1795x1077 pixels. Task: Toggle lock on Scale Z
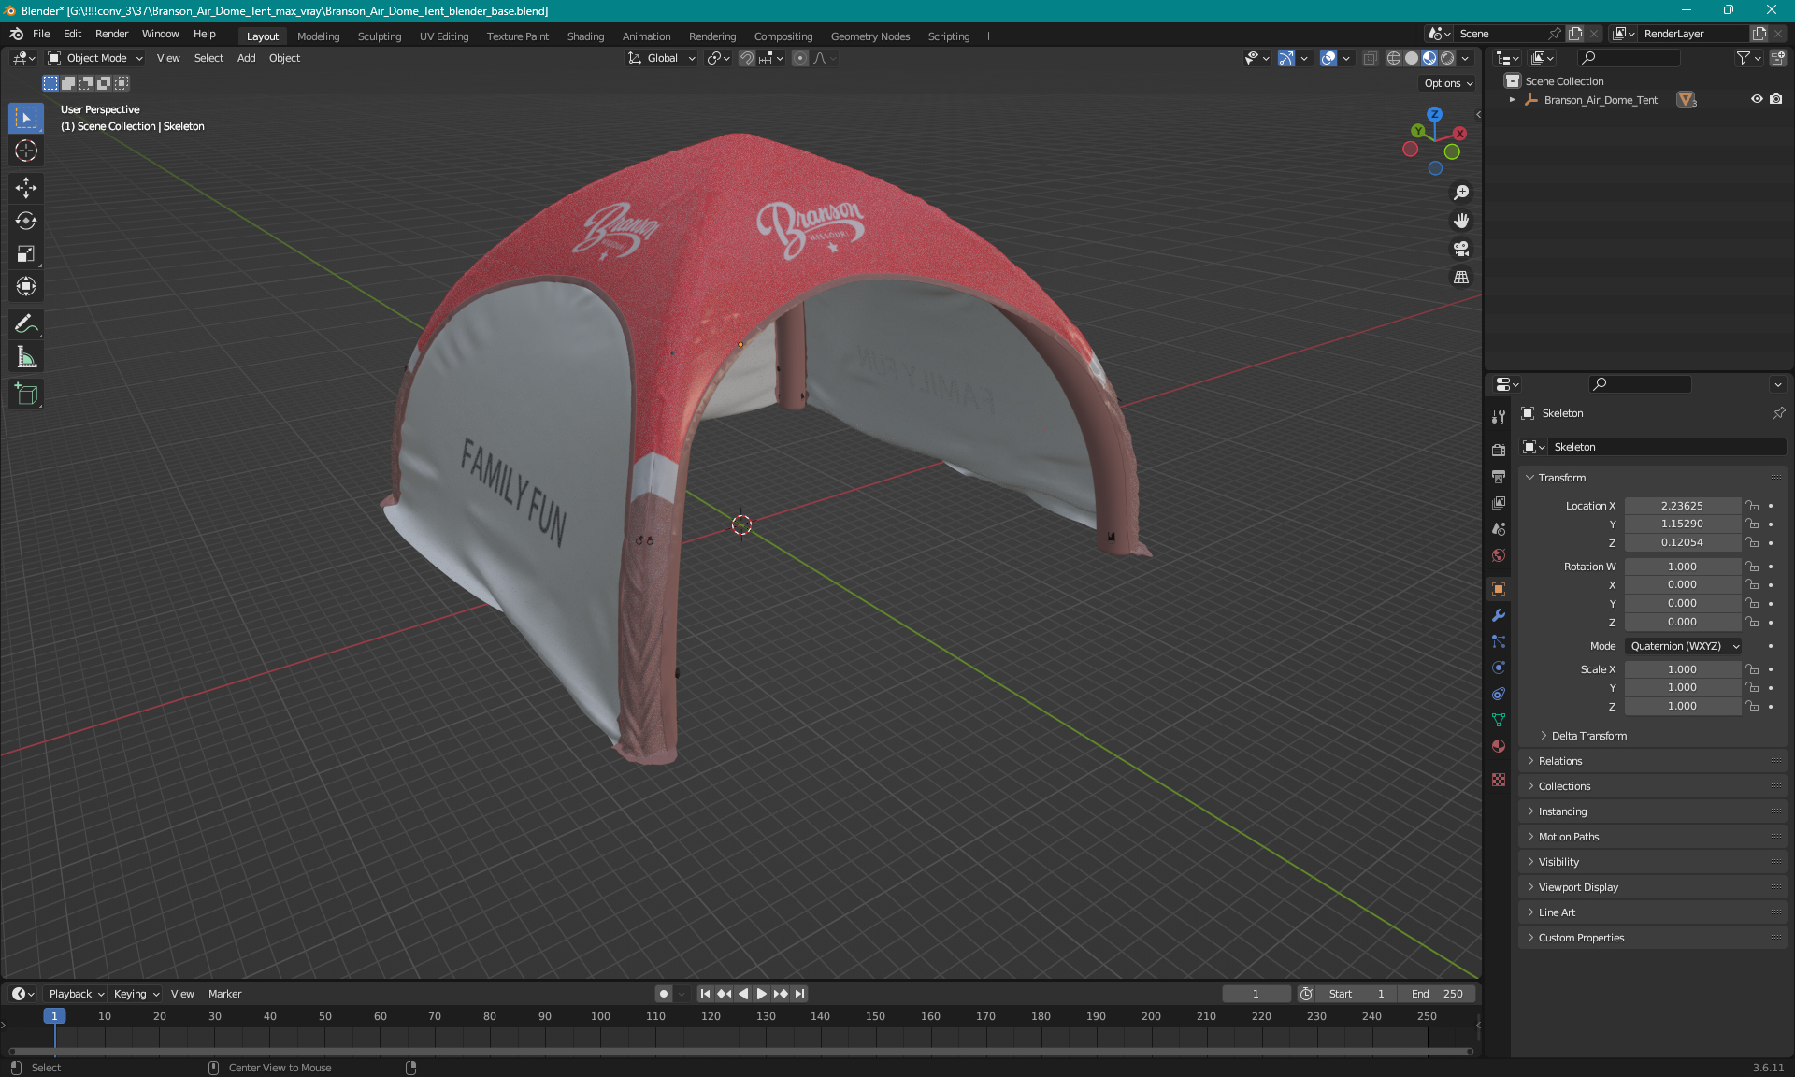pos(1753,707)
